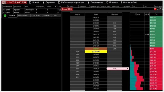Click the sell cell showing 1109
This screenshot has width=164, height=92.
(x=115, y=34)
